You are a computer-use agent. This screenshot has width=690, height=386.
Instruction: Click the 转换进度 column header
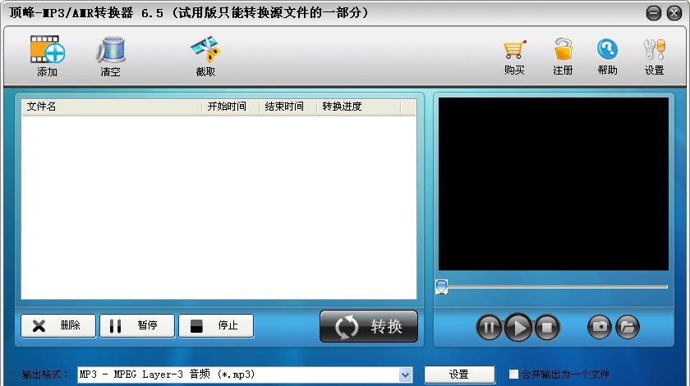(359, 107)
